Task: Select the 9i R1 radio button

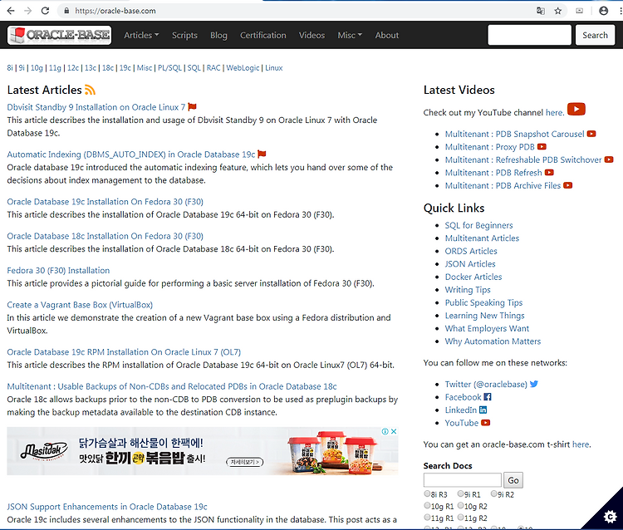Action: [460, 493]
